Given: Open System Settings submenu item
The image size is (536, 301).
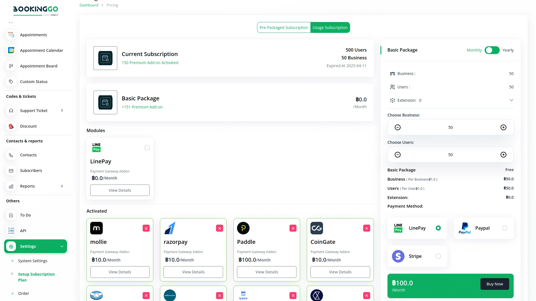Looking at the screenshot, I should click(x=33, y=261).
